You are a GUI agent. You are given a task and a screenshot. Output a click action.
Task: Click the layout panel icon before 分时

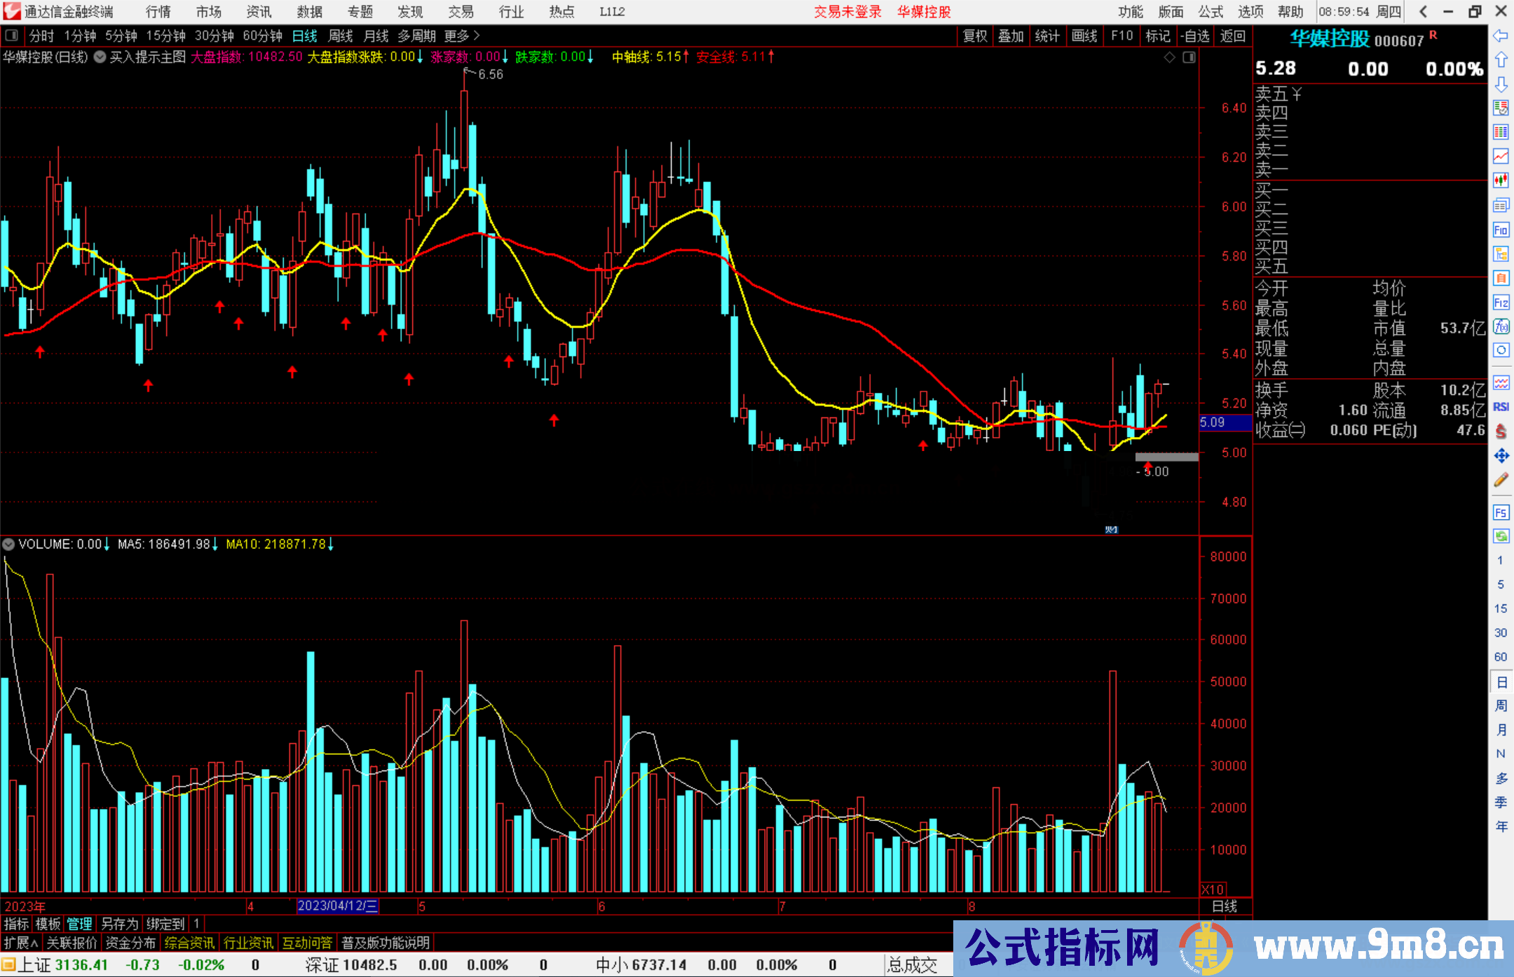11,35
